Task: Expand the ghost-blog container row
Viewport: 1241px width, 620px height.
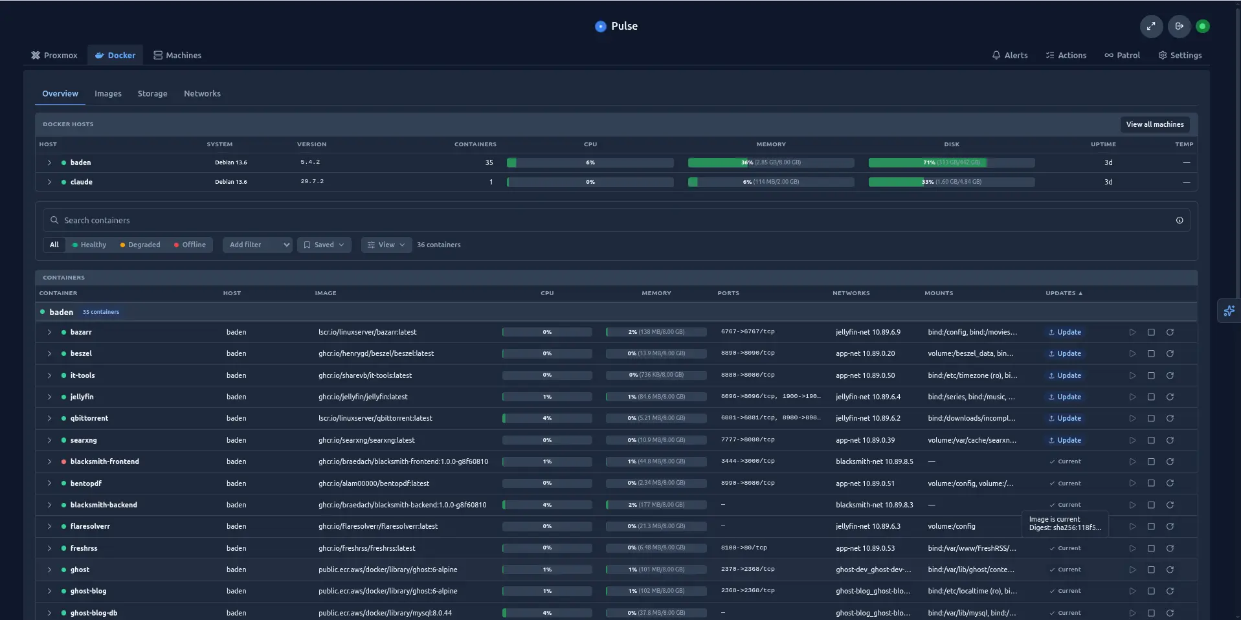Action: tap(49, 592)
